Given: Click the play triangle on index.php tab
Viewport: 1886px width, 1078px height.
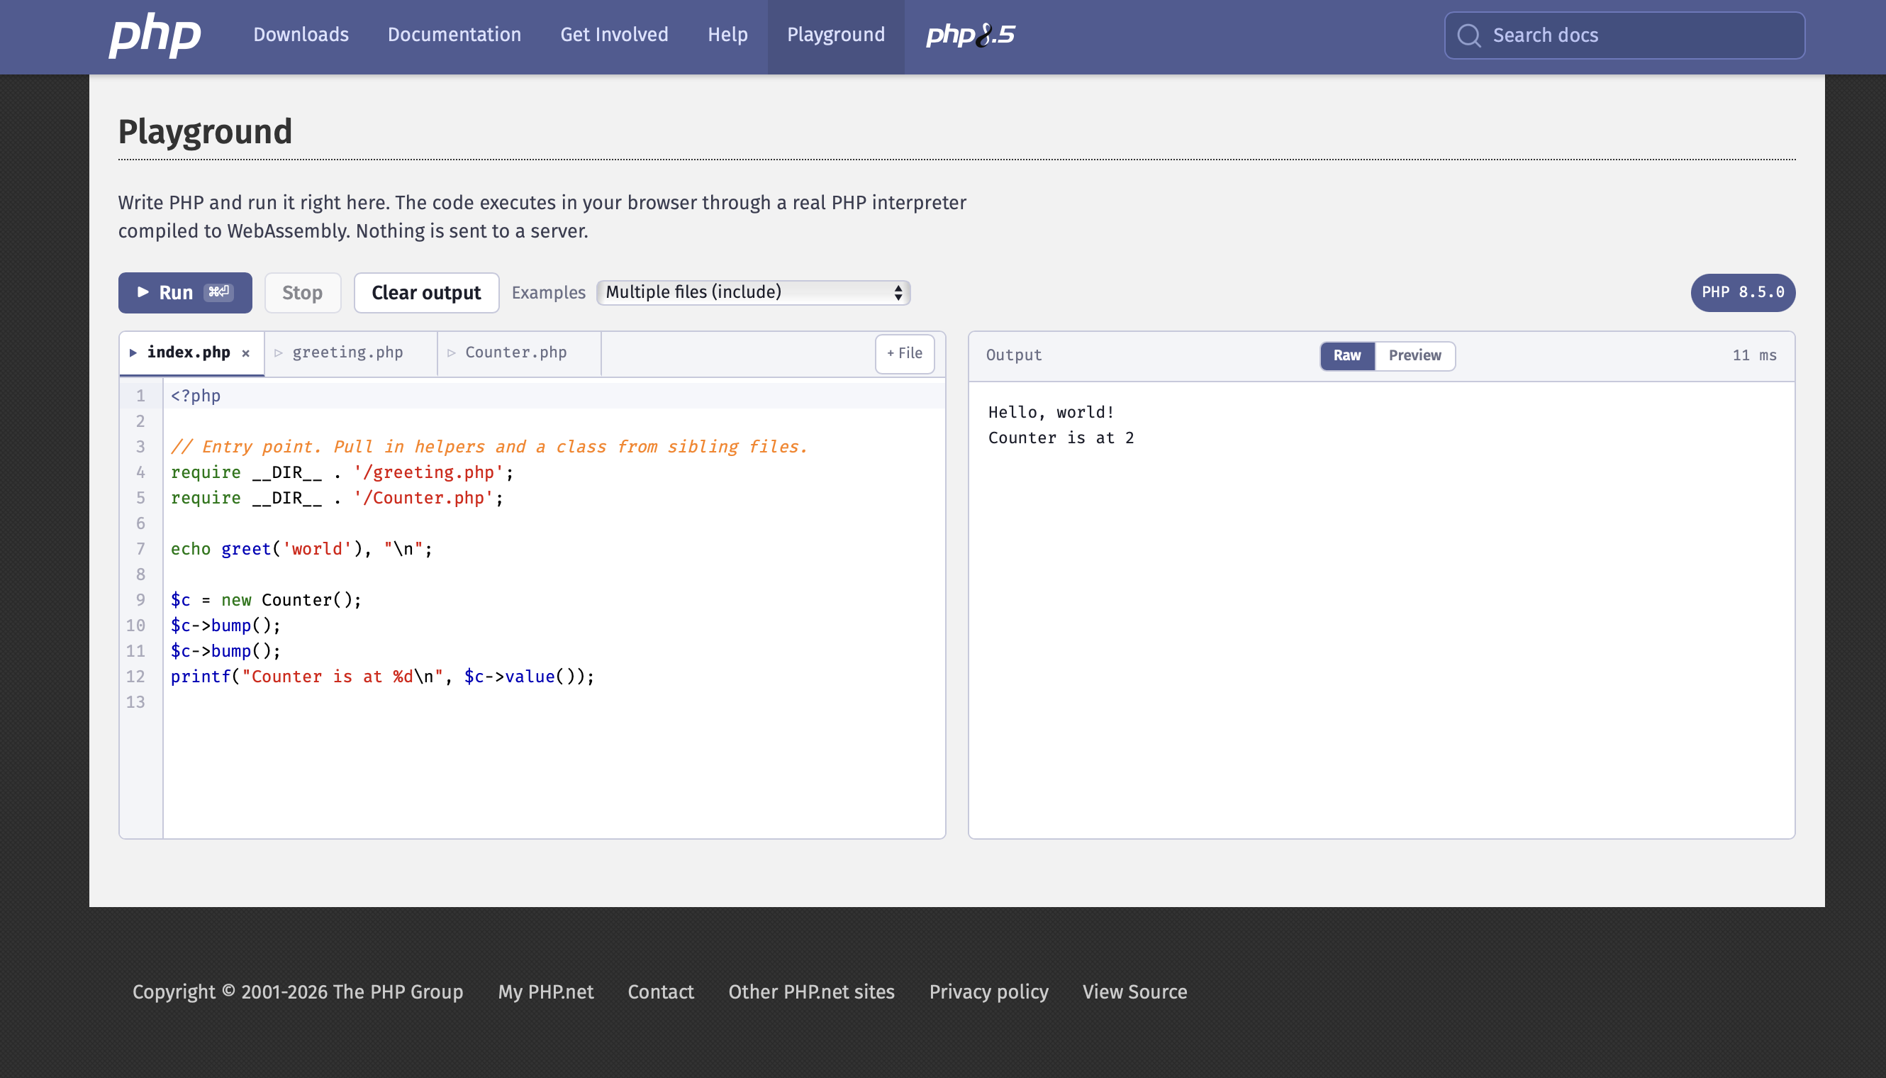Looking at the screenshot, I should point(133,352).
